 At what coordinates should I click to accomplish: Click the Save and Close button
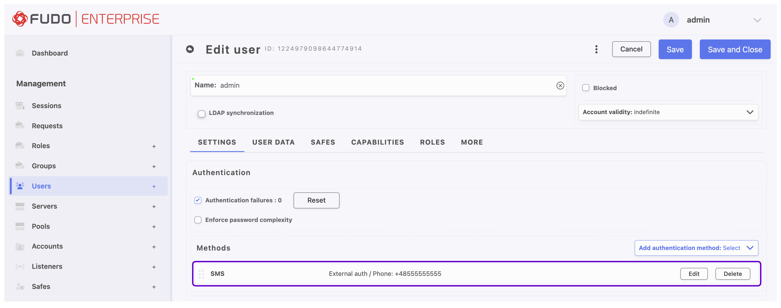click(735, 49)
